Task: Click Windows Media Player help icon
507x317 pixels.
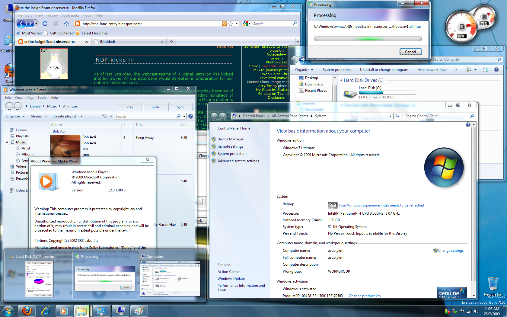Action: 191,116
